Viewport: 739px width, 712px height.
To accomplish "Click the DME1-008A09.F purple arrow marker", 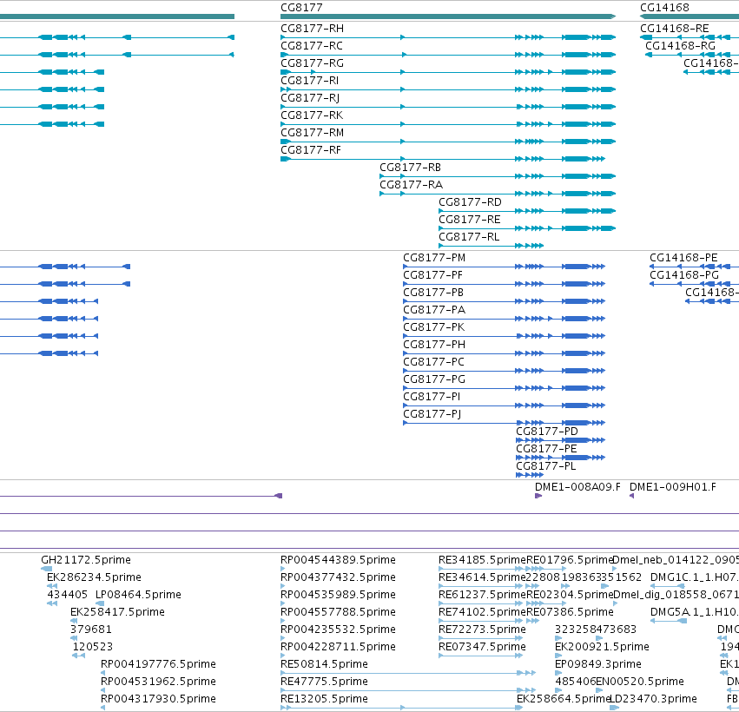I will click(538, 496).
